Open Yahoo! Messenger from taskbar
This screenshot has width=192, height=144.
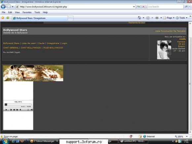[x=44, y=141]
